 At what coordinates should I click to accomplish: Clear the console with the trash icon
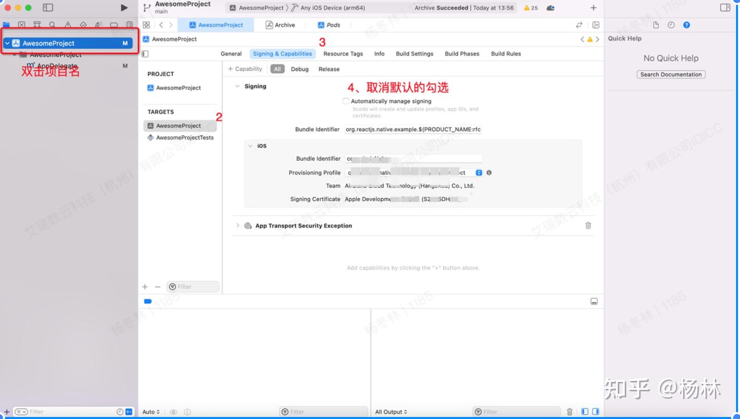coord(569,411)
